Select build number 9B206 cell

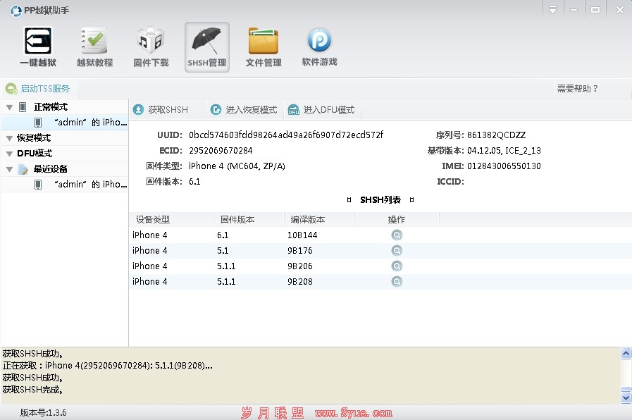tap(300, 266)
